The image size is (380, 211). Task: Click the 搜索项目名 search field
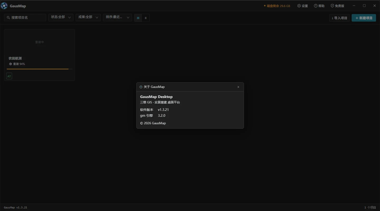point(25,18)
